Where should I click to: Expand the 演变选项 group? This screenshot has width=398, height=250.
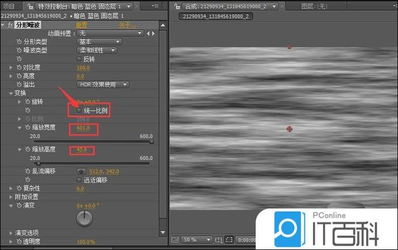tap(11, 233)
